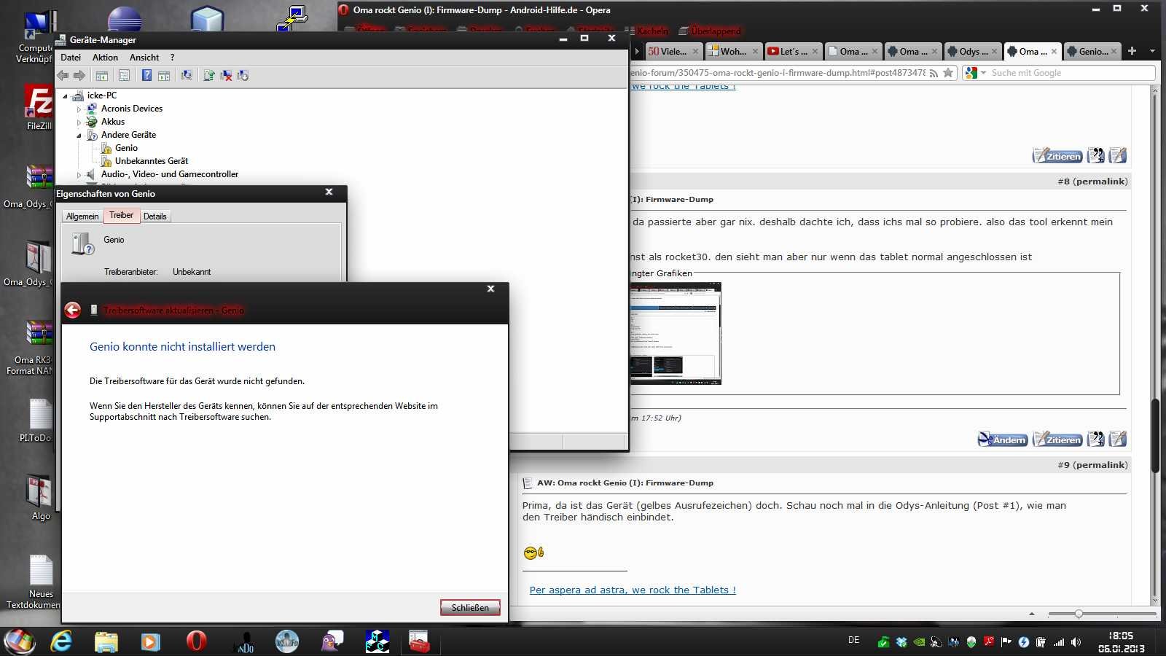Open red toolbox taskbar item

[x=419, y=641]
